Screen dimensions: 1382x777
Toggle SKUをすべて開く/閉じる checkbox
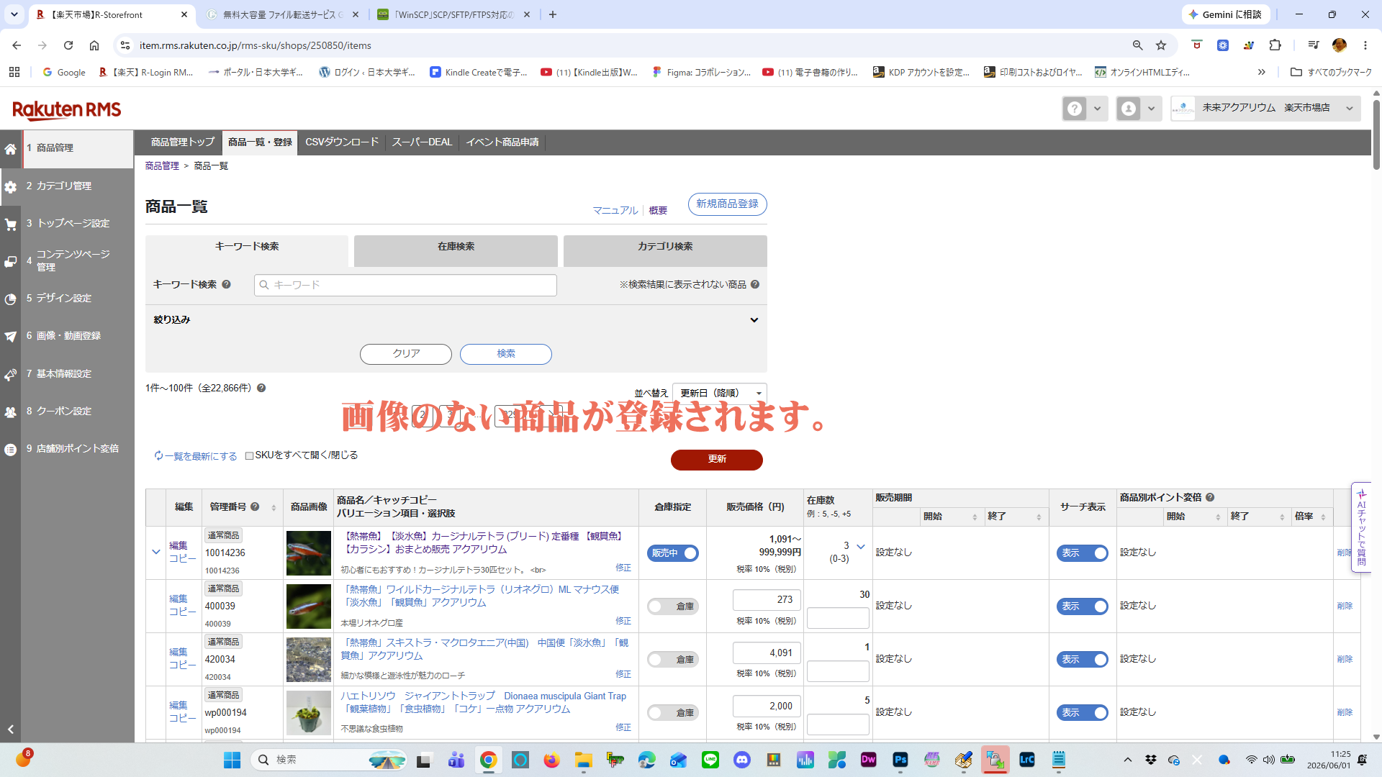250,455
